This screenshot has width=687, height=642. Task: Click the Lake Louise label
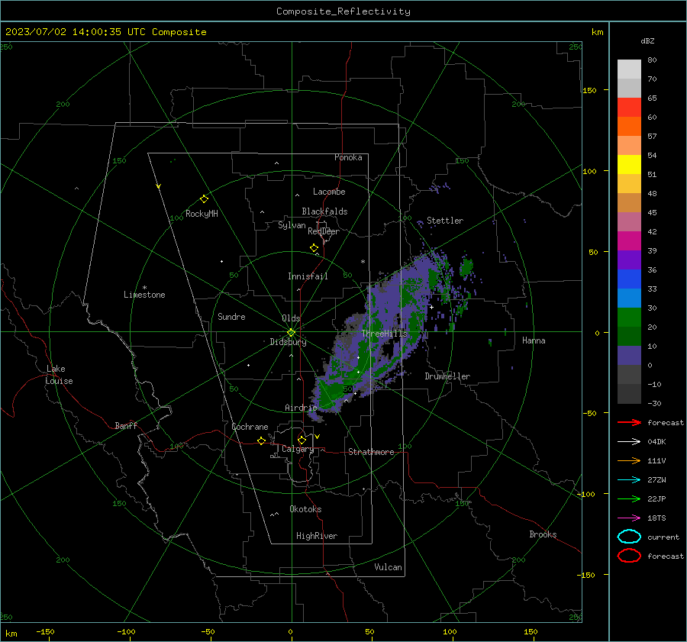point(59,375)
